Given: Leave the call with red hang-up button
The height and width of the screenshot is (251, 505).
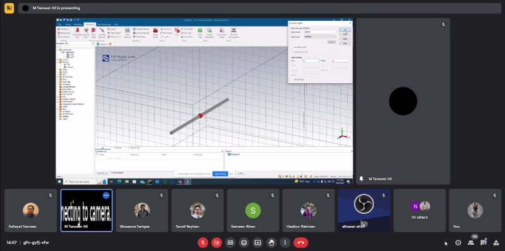Looking at the screenshot, I should 301,243.
